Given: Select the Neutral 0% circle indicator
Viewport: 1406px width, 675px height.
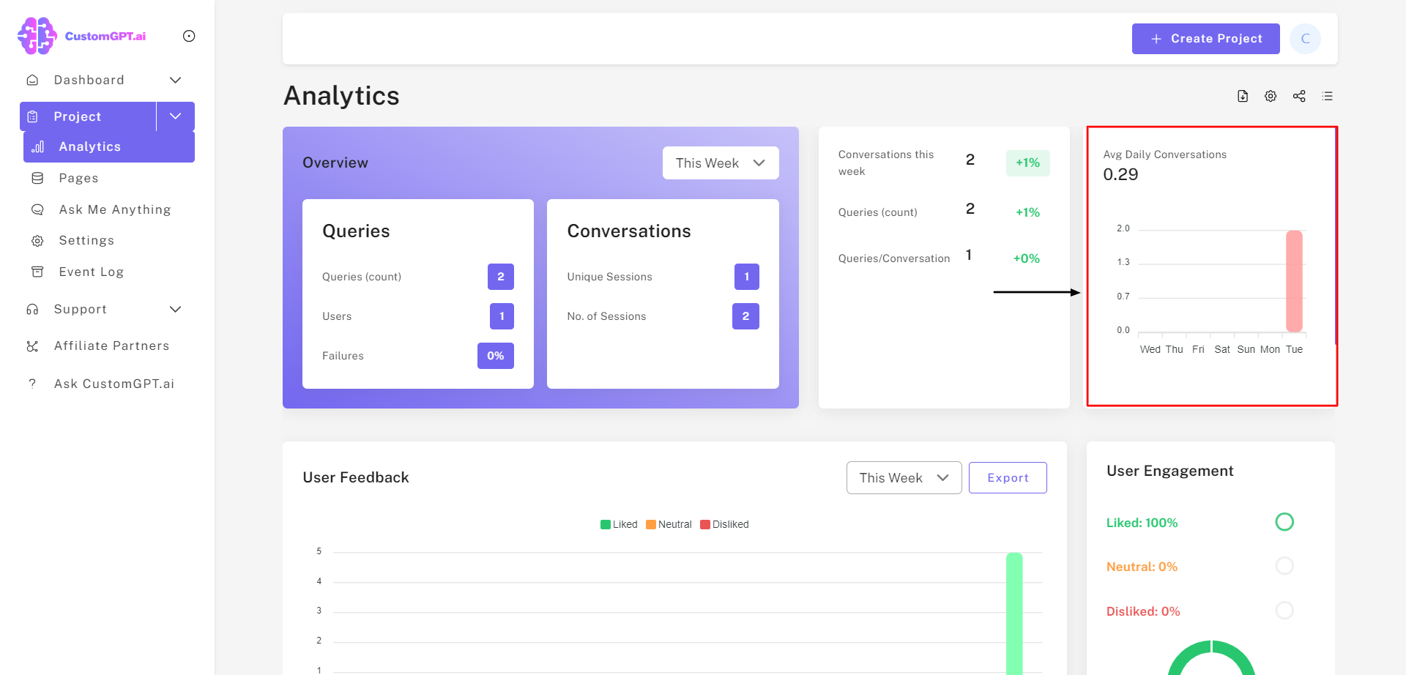Looking at the screenshot, I should click(1284, 566).
